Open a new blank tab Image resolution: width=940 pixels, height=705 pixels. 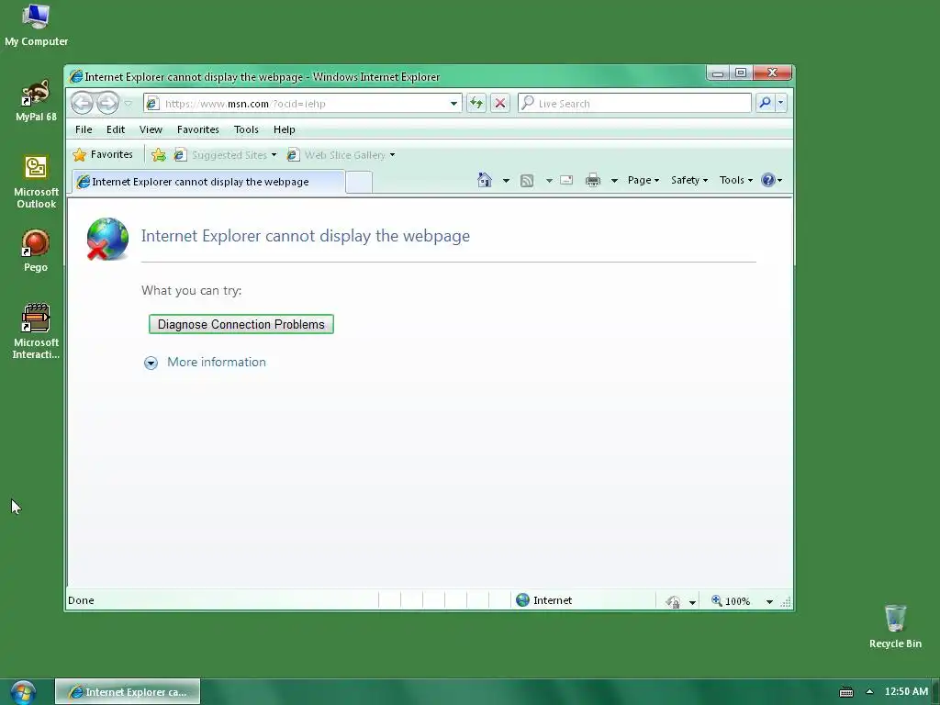click(x=359, y=183)
